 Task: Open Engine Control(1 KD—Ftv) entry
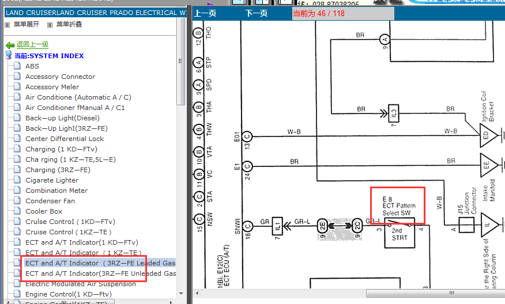click(69, 294)
